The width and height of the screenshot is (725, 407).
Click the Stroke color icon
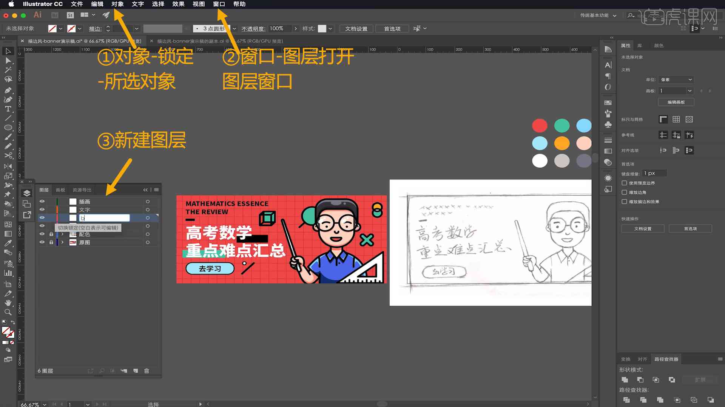(x=74, y=28)
